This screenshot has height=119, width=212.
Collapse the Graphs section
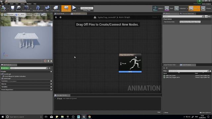coord(1,71)
